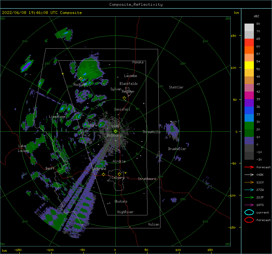Pick the purple swatch beside 39 dBZ

[249, 103]
